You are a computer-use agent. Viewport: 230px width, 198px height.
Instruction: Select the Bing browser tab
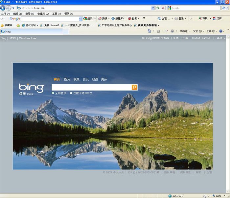[x=32, y=31]
